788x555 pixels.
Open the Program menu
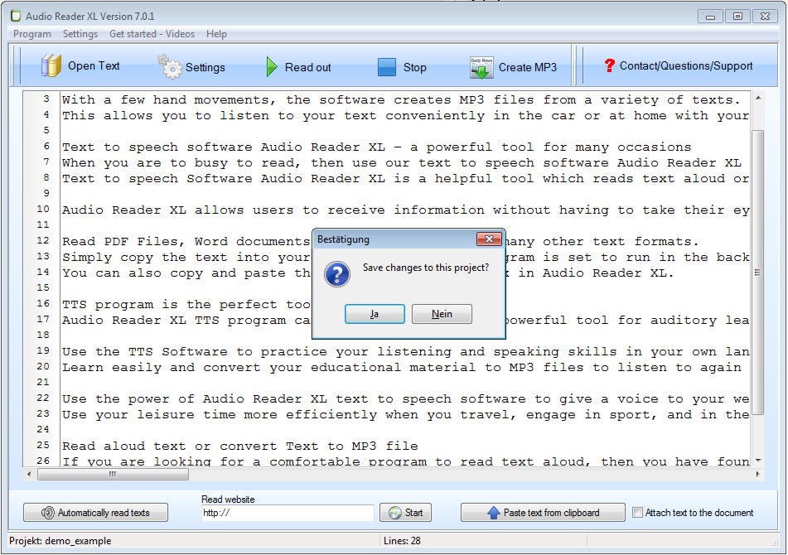[31, 34]
